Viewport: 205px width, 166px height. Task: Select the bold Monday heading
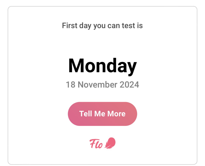point(102,66)
